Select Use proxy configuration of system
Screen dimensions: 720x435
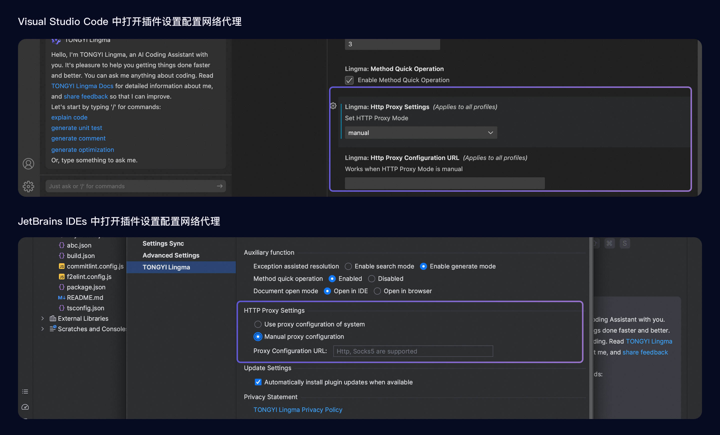pyautogui.click(x=258, y=324)
